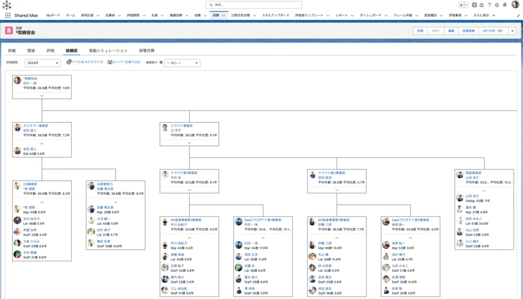The width and height of the screenshot is (523, 299).
Task: Open the notifications bell
Action: pyautogui.click(x=505, y=5)
